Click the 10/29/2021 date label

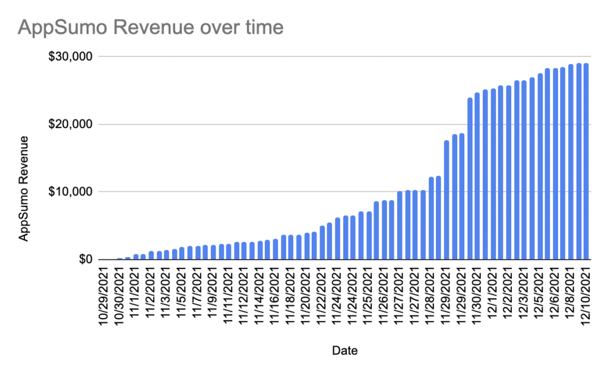(104, 297)
